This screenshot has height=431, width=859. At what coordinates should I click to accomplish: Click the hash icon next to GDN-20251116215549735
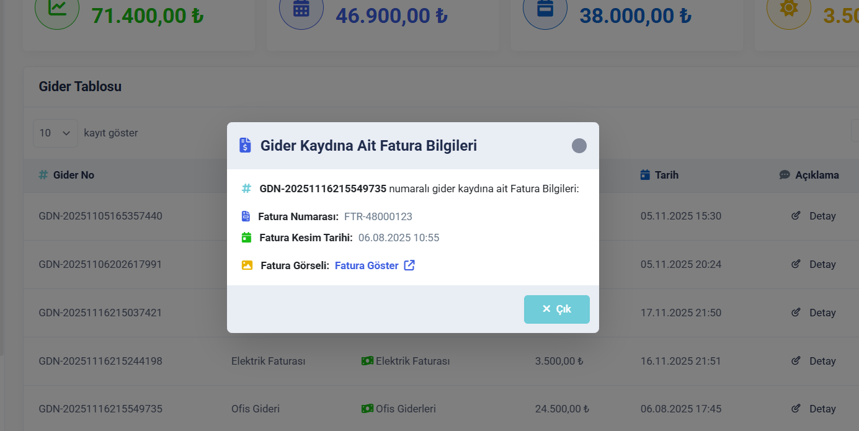[246, 189]
